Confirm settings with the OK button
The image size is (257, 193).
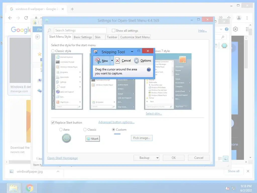point(174,158)
